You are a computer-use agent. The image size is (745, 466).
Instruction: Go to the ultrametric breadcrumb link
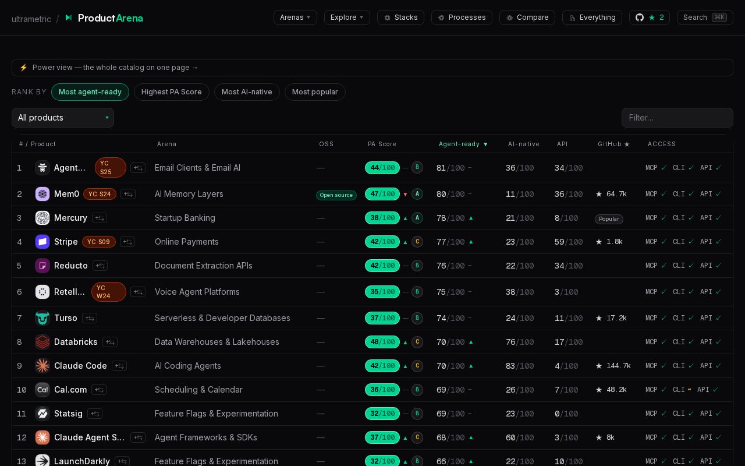pyautogui.click(x=31, y=19)
